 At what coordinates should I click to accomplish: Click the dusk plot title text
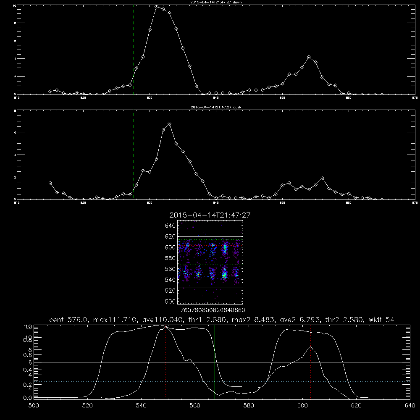(216, 107)
